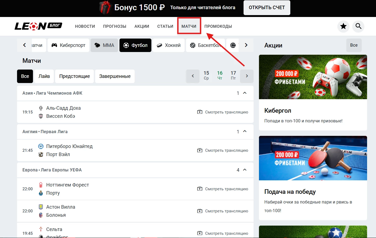Watch the Аль-Садд Доха broadcast link

pos(223,112)
